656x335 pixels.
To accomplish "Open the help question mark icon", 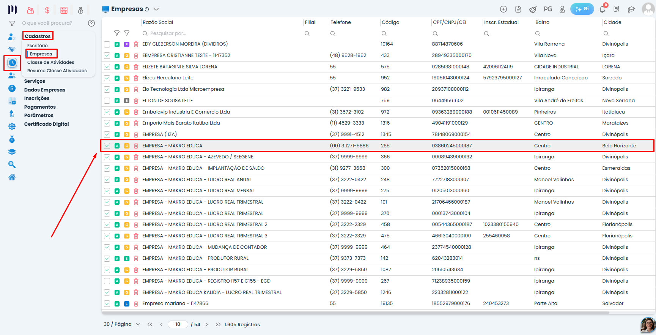I will coord(91,23).
